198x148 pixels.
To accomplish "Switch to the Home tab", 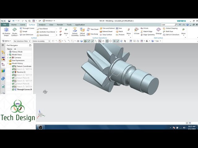I will tap(14, 25).
